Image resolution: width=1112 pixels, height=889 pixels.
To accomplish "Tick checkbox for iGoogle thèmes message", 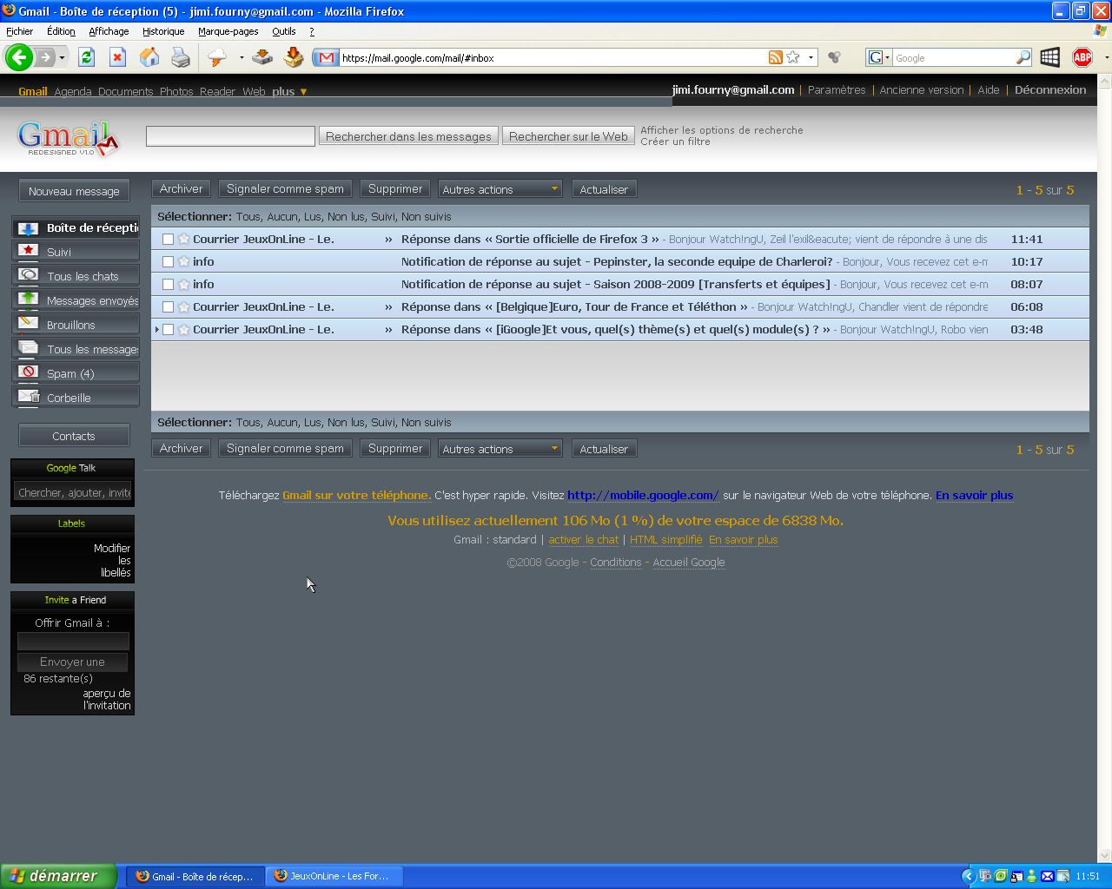I will point(169,329).
